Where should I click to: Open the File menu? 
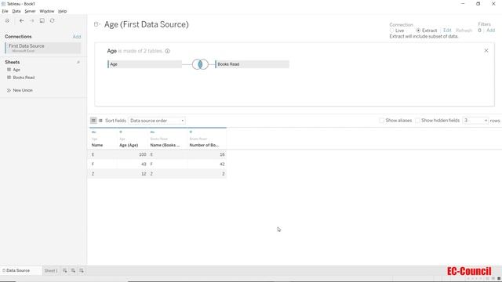5,11
